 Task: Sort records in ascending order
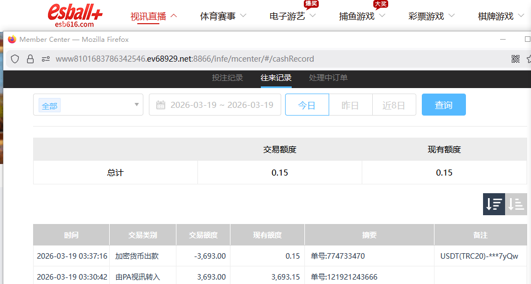pos(516,204)
